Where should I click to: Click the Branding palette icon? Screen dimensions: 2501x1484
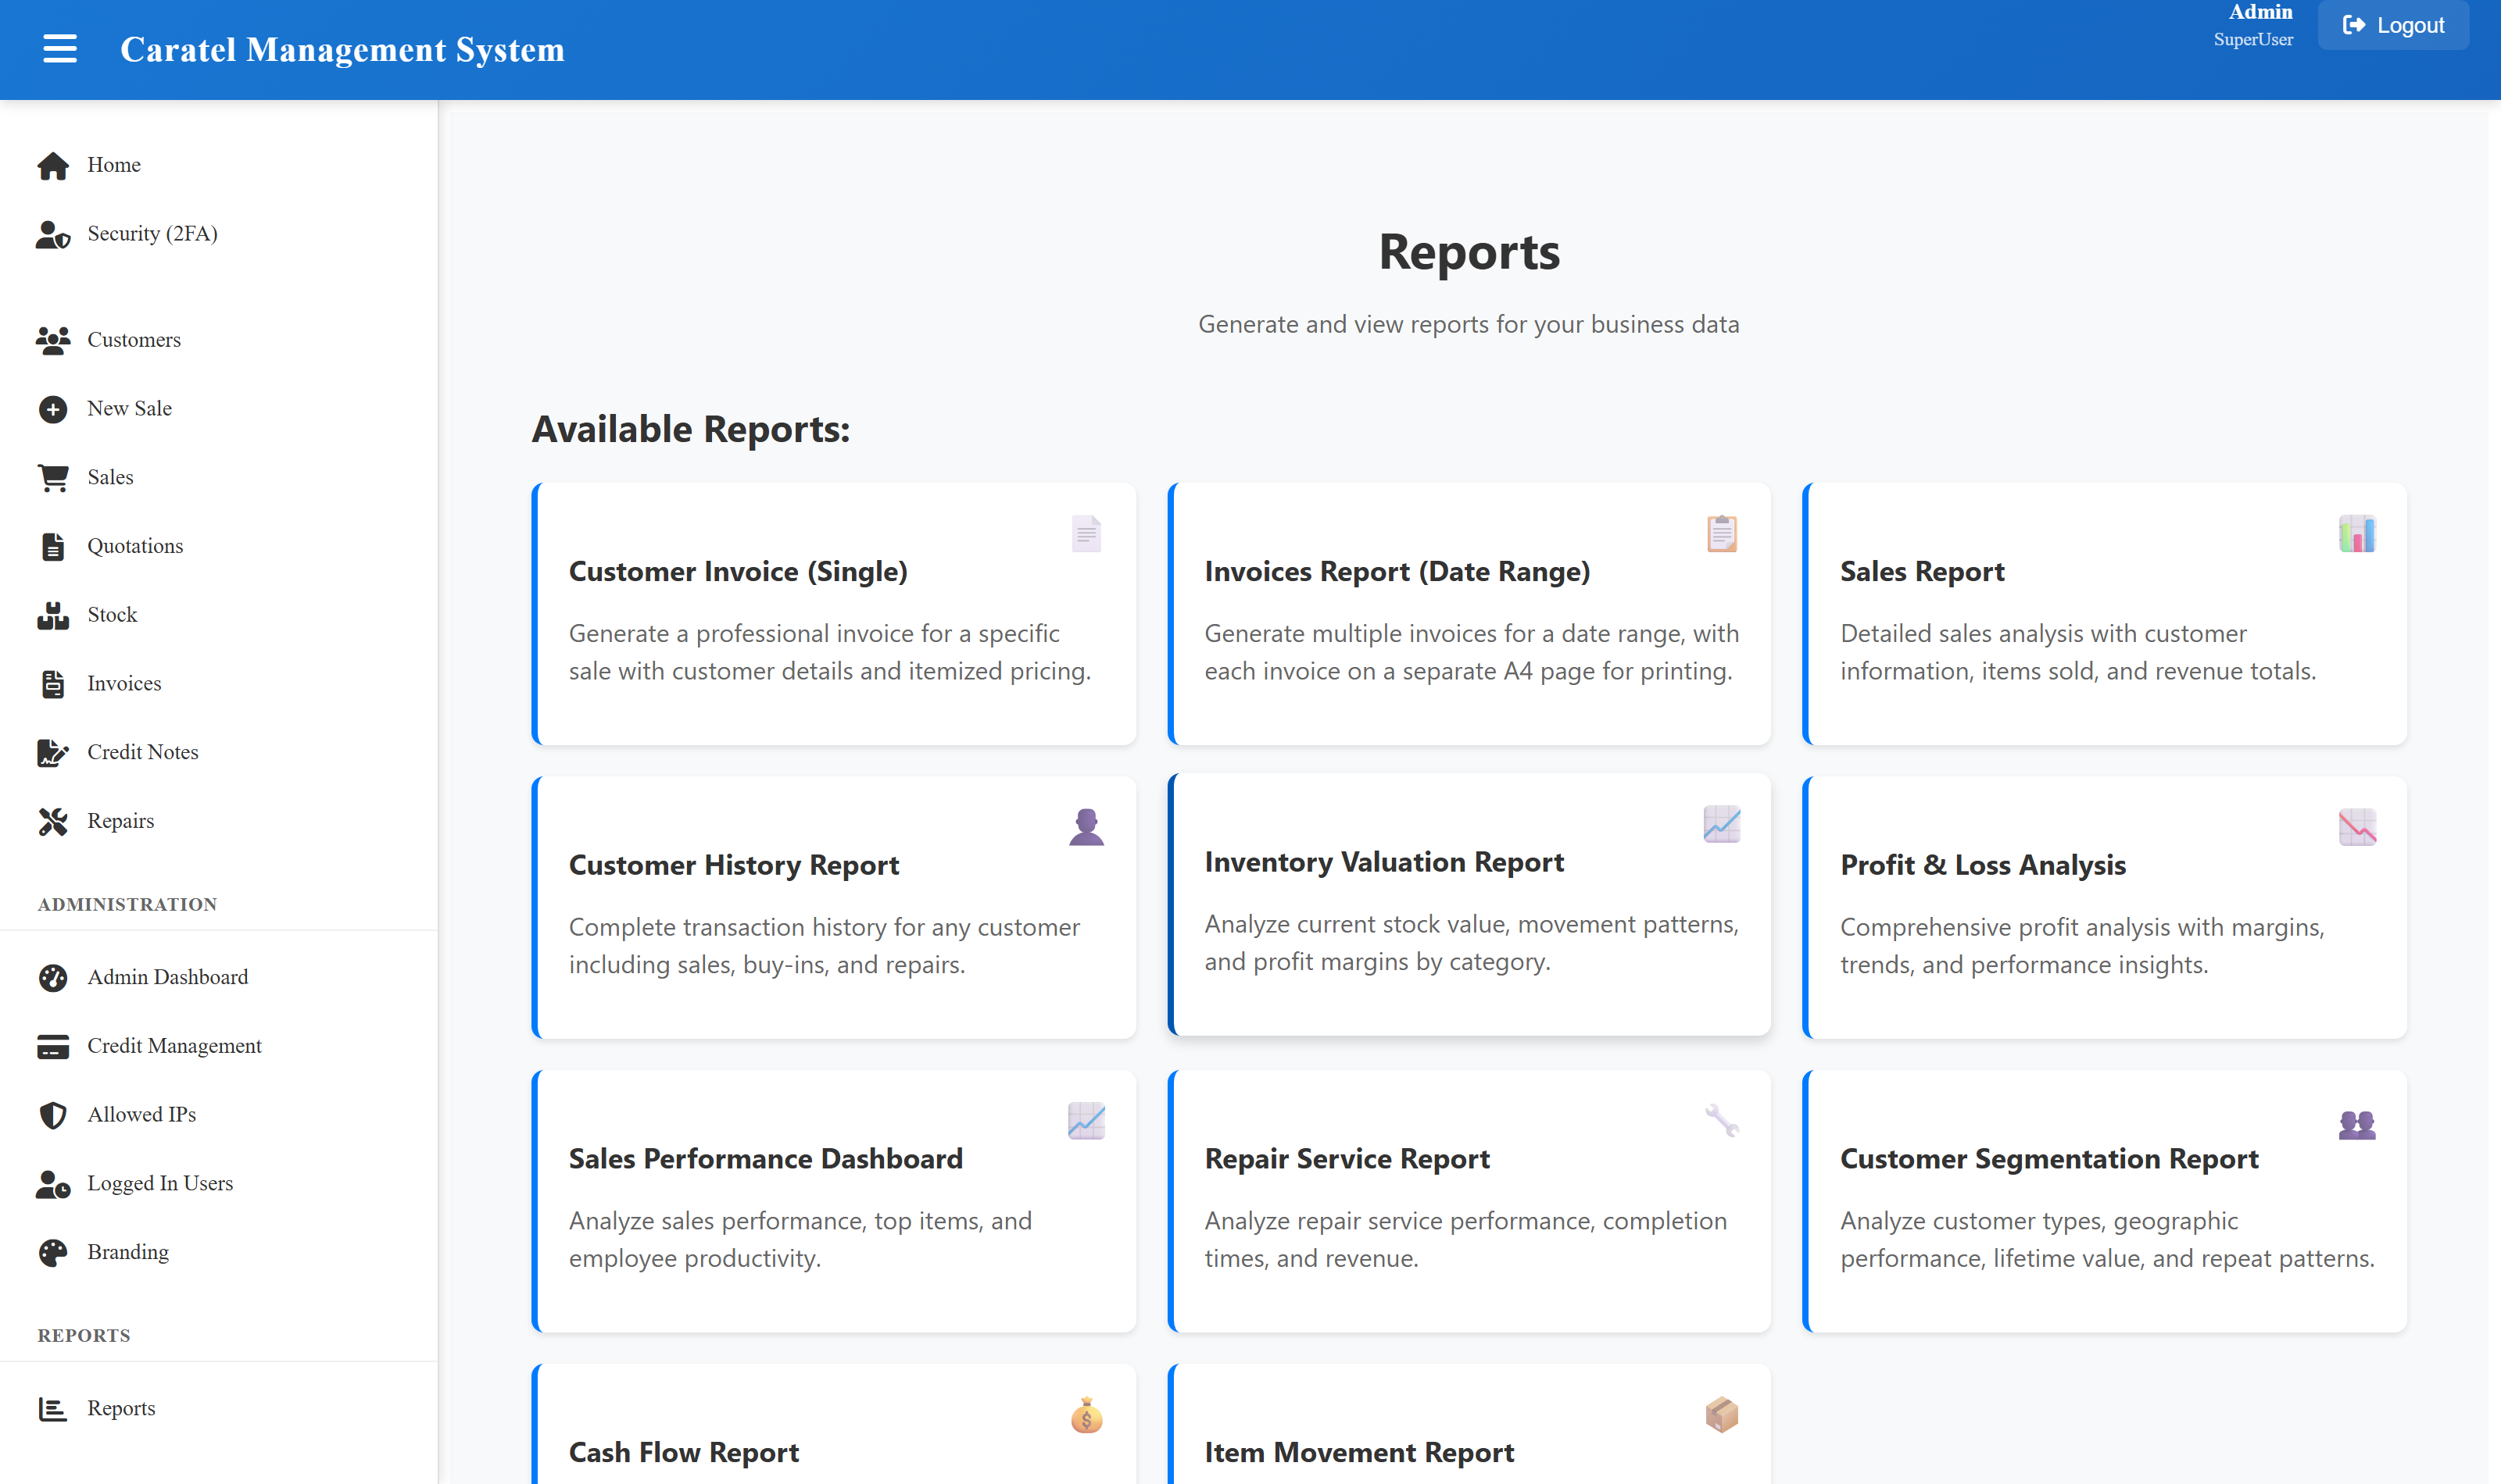click(x=53, y=1252)
